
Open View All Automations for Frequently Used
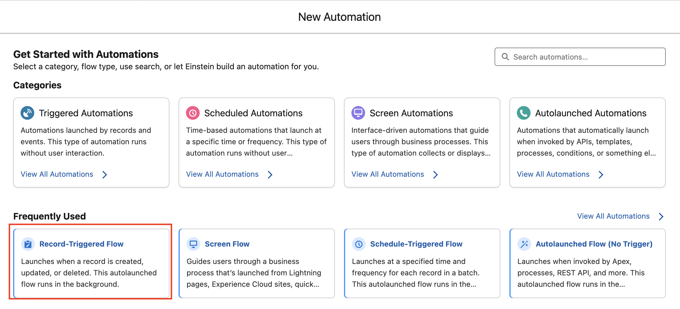613,216
